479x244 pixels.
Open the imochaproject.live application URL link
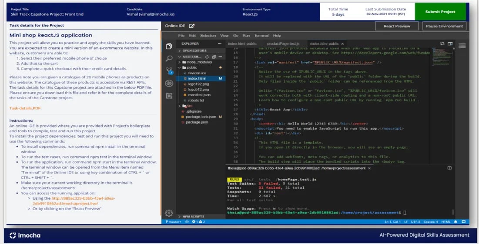coord(74,201)
